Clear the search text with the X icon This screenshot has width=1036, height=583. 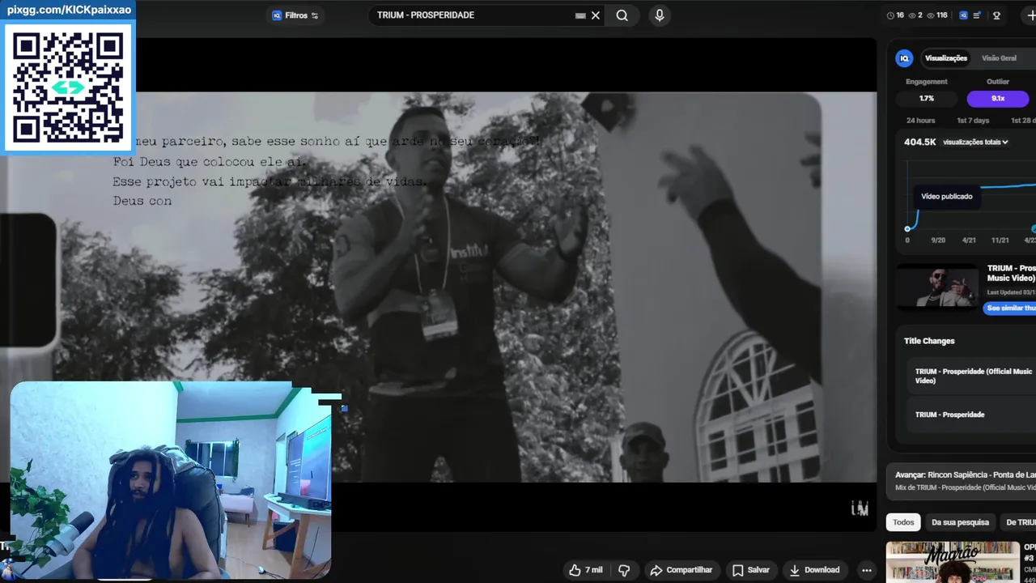click(596, 15)
